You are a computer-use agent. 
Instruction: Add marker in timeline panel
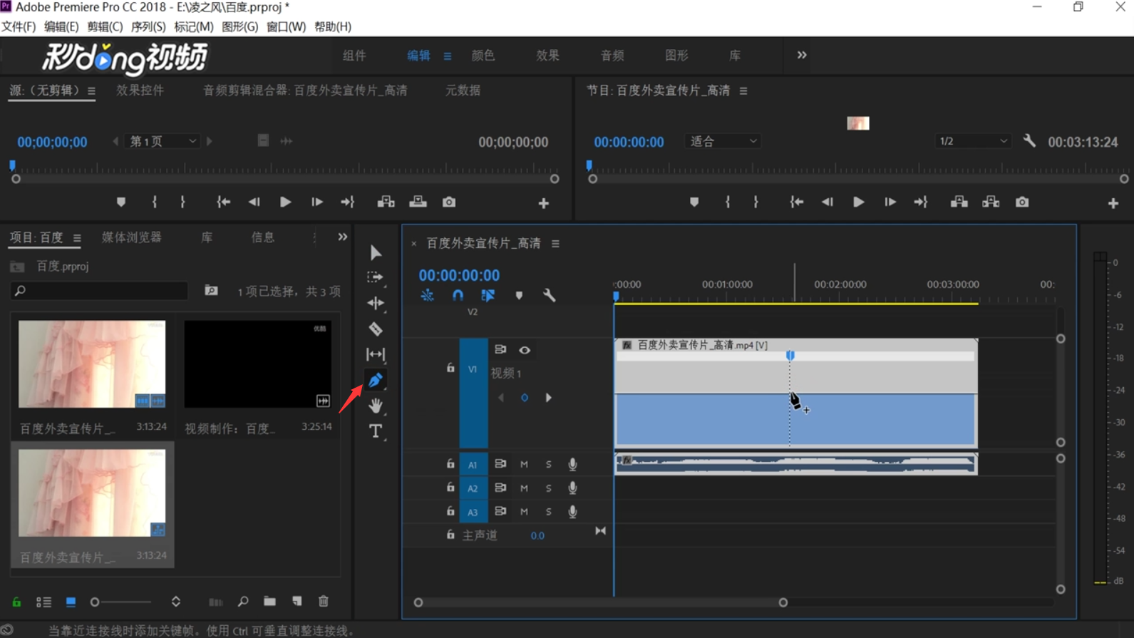[519, 295]
